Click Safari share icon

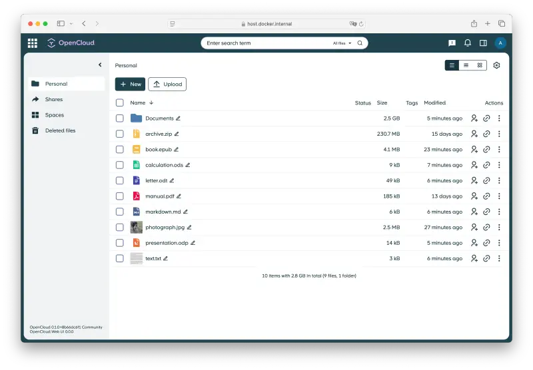click(474, 23)
